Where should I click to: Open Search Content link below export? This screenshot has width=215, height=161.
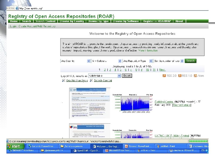tap(103, 80)
